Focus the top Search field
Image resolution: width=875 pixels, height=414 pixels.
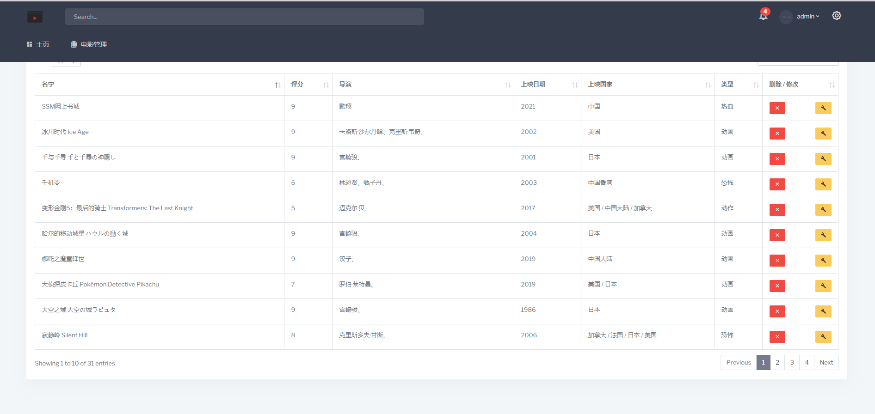pyautogui.click(x=244, y=17)
